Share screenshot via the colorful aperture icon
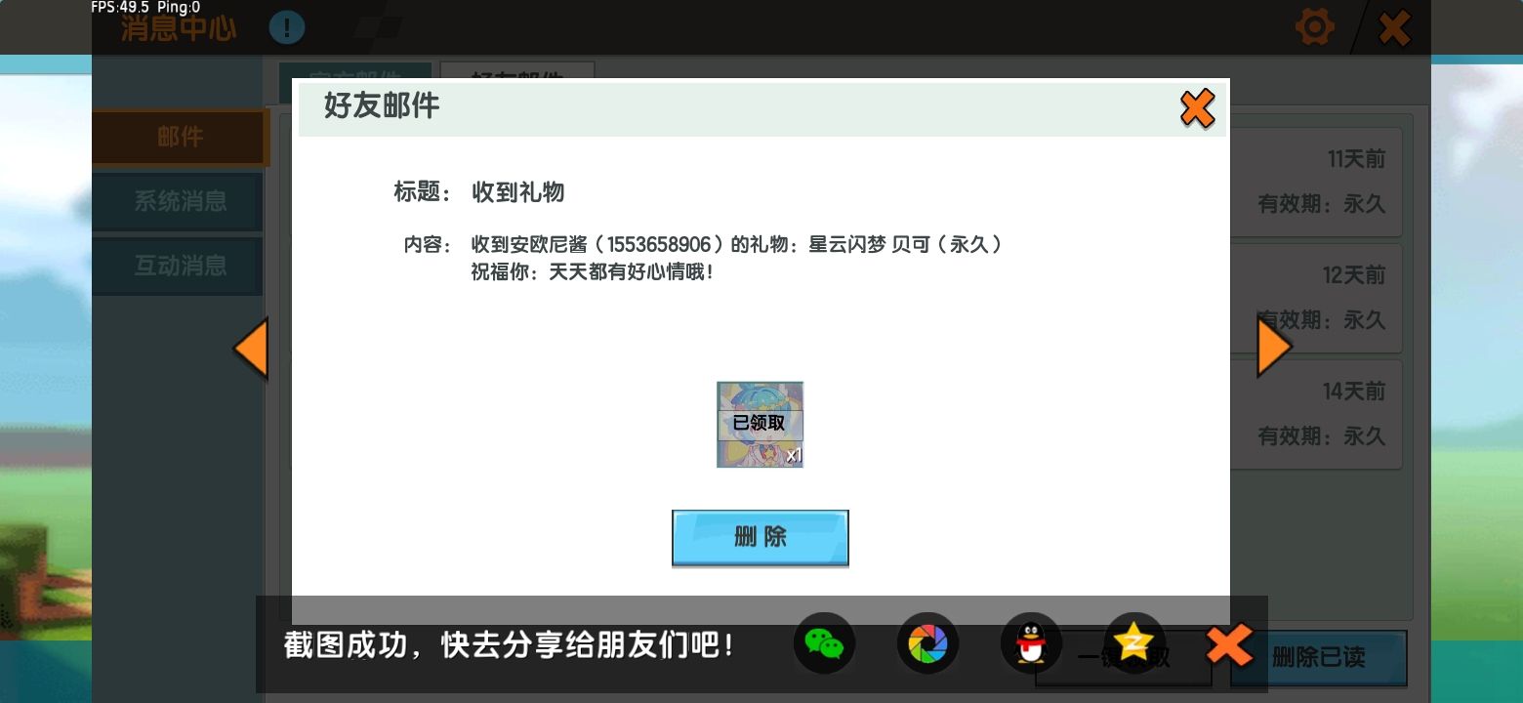Viewport: 1523px width, 703px height. coord(927,643)
